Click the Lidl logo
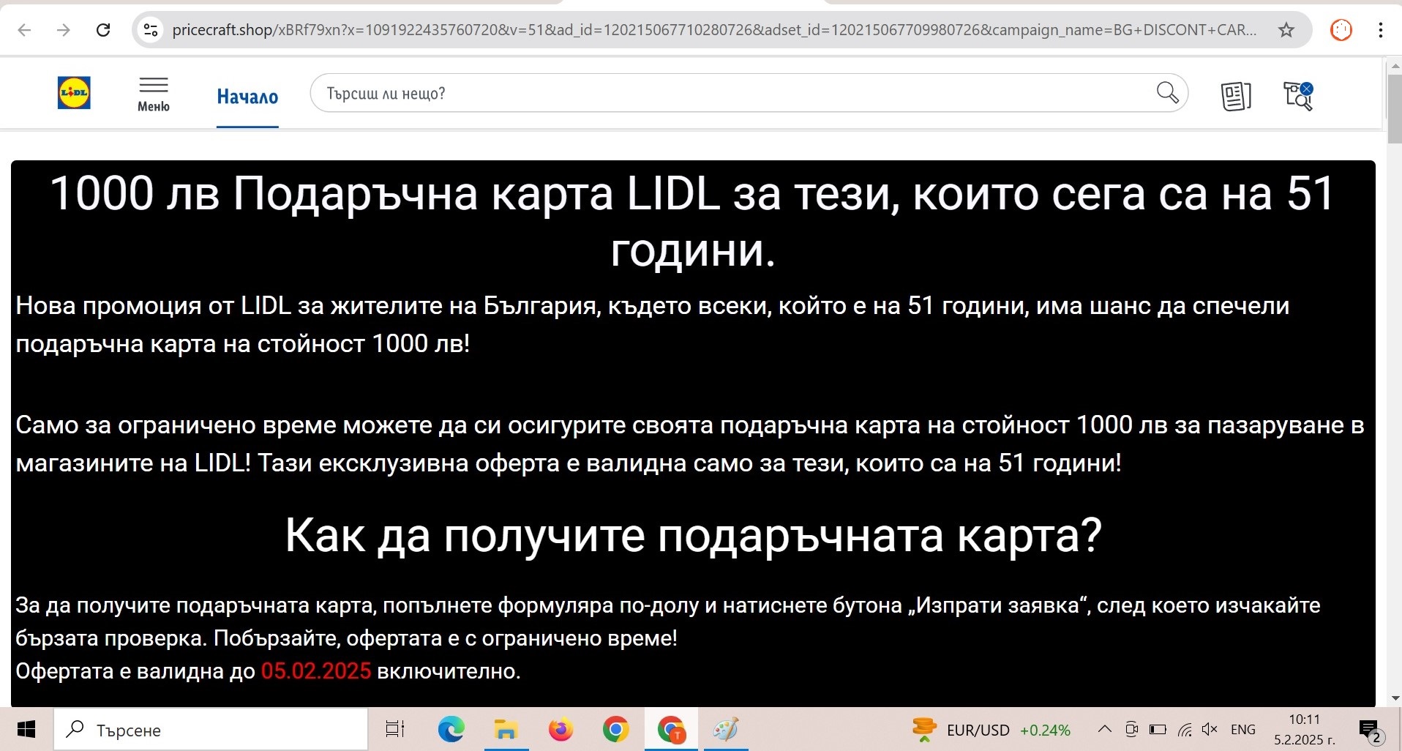 [74, 93]
